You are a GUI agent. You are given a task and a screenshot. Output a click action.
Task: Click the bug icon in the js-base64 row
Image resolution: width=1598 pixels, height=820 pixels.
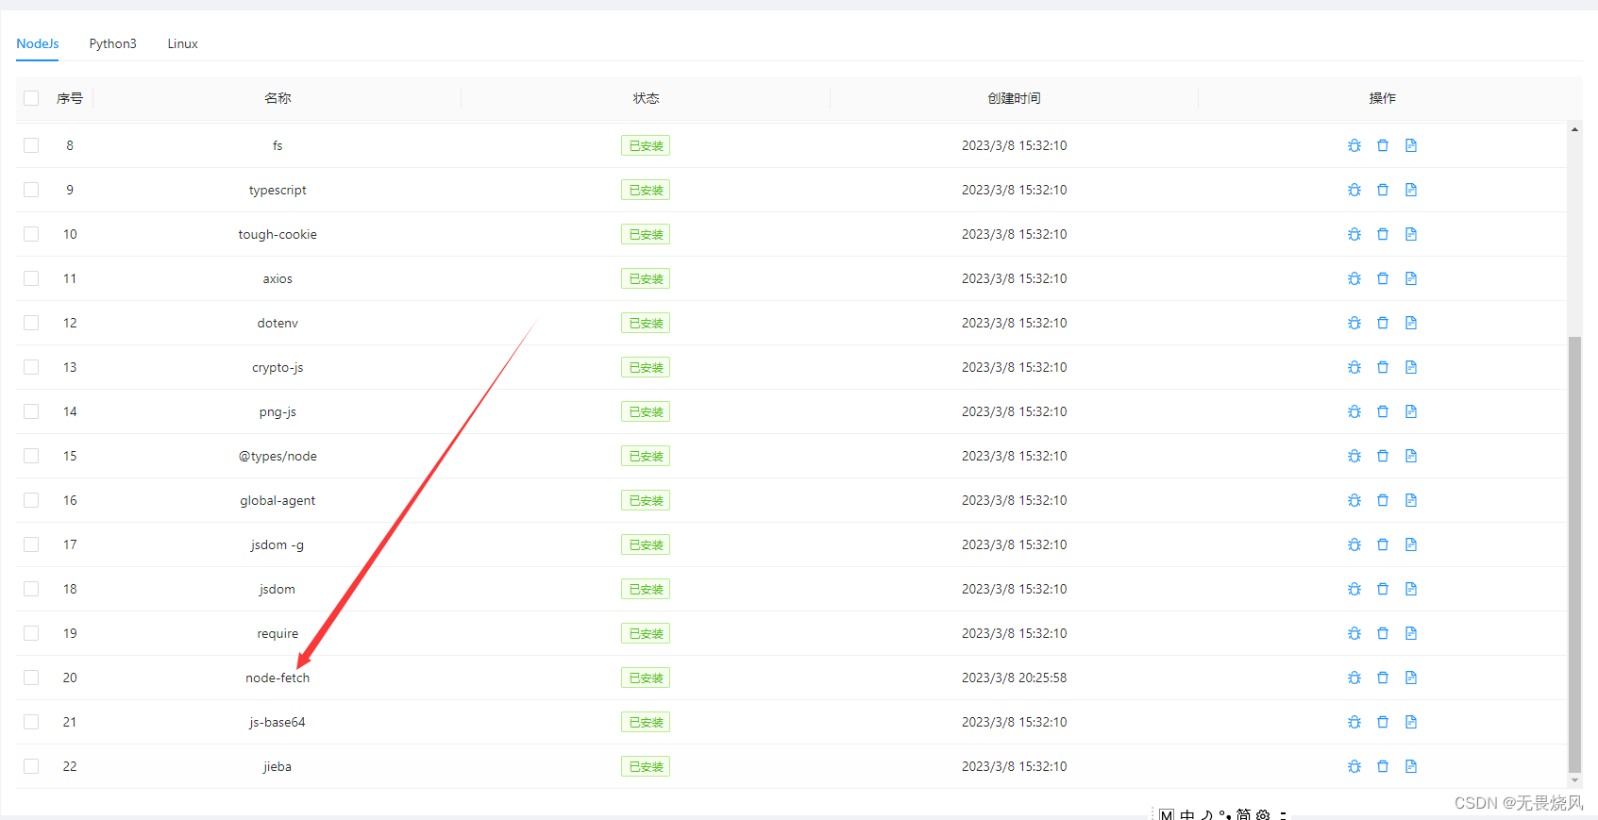click(1354, 722)
